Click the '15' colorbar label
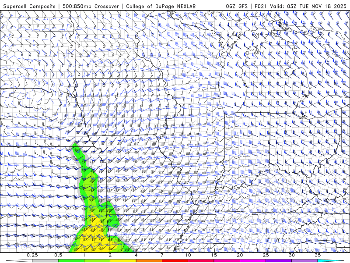Viewport: 350px width, 263px height. pyautogui.click(x=214, y=255)
